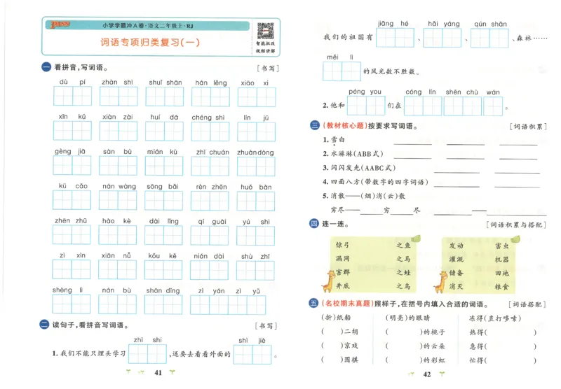Image resolution: width=561 pixels, height=389 pixels.
Task: Click the writing boxes under huǒ bàn
Action: click(255, 201)
